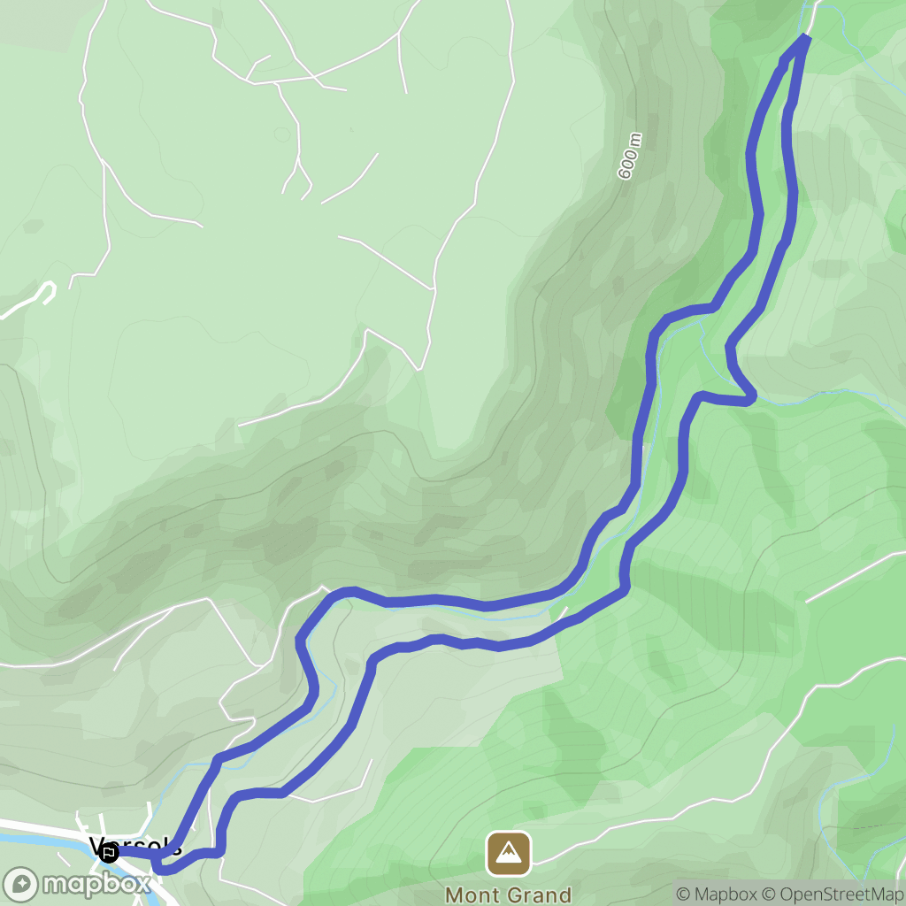The image size is (906, 906).
Task: Select the Versols town name label
Action: click(x=136, y=847)
